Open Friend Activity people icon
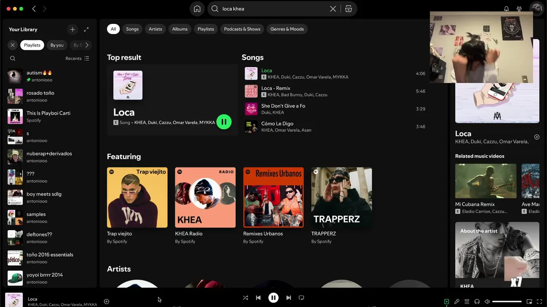Screen dimensions: 547x307 pos(519,9)
